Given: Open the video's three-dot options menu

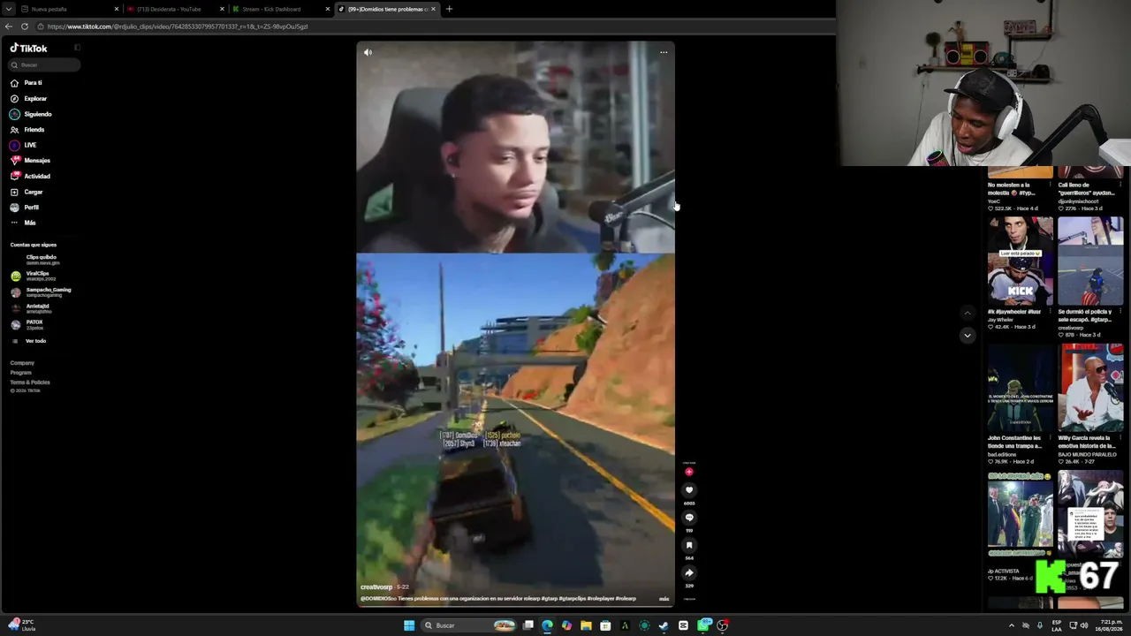Looking at the screenshot, I should pyautogui.click(x=664, y=52).
